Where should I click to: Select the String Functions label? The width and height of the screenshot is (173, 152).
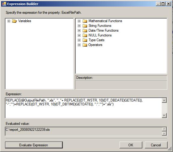[x=100, y=26]
